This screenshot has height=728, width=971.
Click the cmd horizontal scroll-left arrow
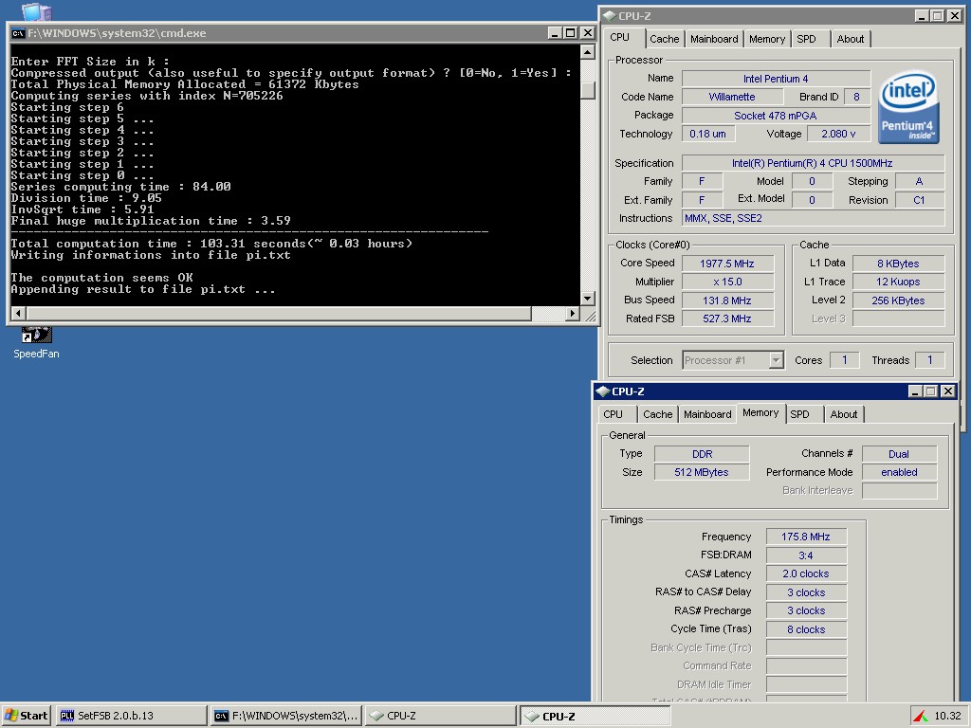pos(18,313)
